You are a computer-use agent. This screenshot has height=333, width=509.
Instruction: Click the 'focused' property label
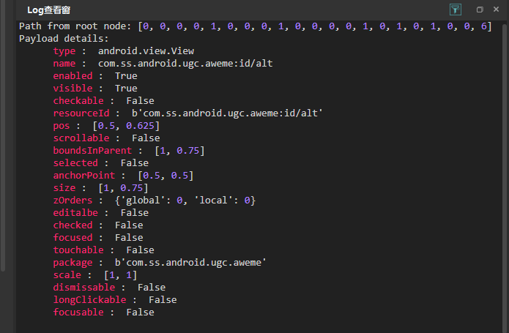[x=73, y=238]
